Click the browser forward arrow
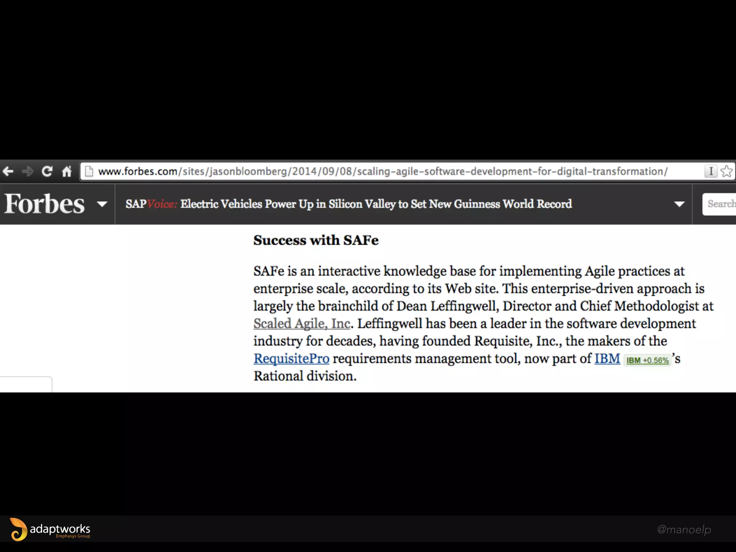Image resolution: width=736 pixels, height=552 pixels. [x=27, y=171]
